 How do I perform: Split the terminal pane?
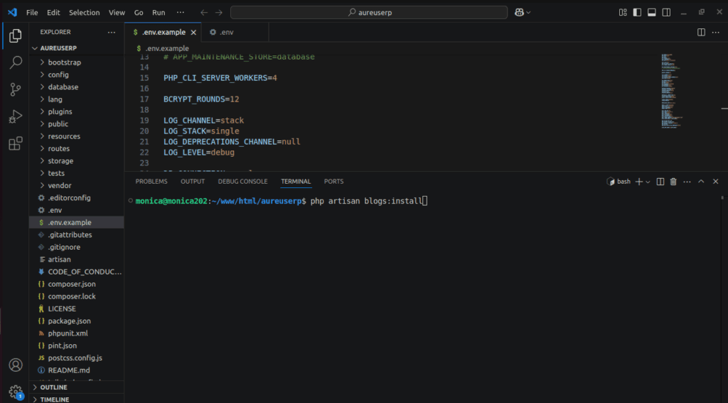click(660, 182)
